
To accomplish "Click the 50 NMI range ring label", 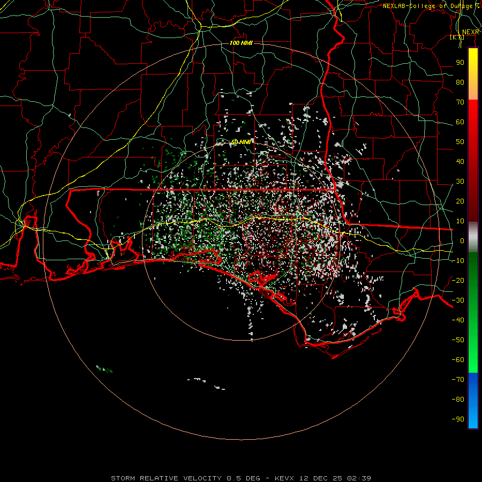I will click(241, 142).
